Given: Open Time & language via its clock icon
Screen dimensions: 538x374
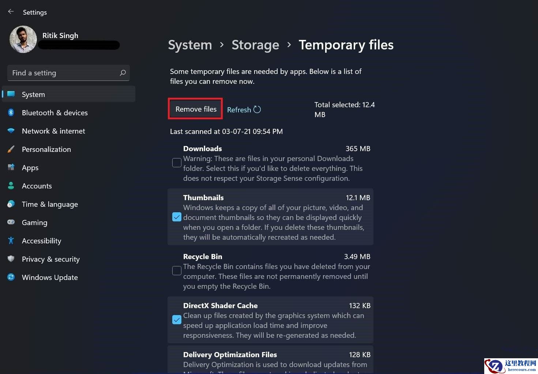Looking at the screenshot, I should tap(11, 204).
